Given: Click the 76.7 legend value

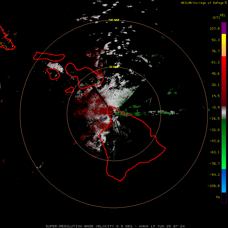Looking at the screenshot, I should click(x=216, y=51).
